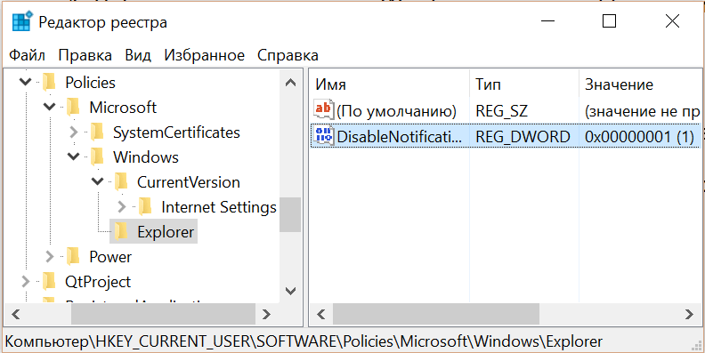Select the Power key in tree
Viewport: 705px width, 353px height.
(x=110, y=257)
